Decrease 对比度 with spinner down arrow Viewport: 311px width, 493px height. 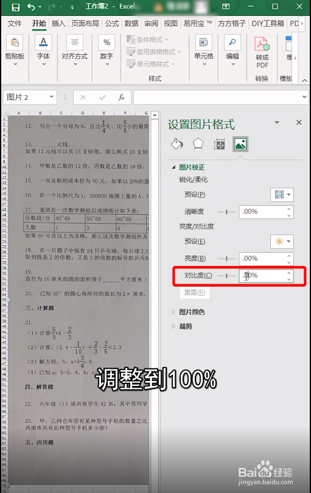289,279
